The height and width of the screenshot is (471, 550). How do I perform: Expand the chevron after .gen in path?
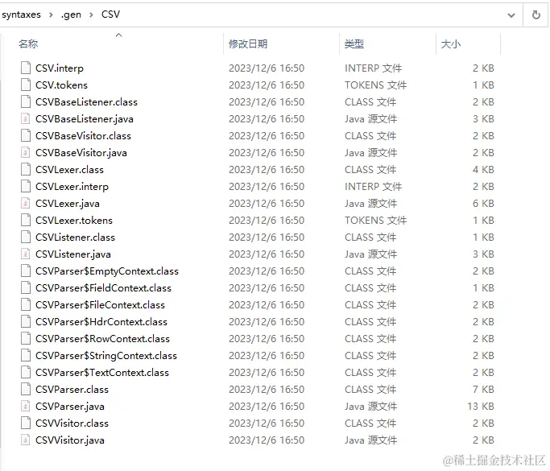[x=91, y=14]
